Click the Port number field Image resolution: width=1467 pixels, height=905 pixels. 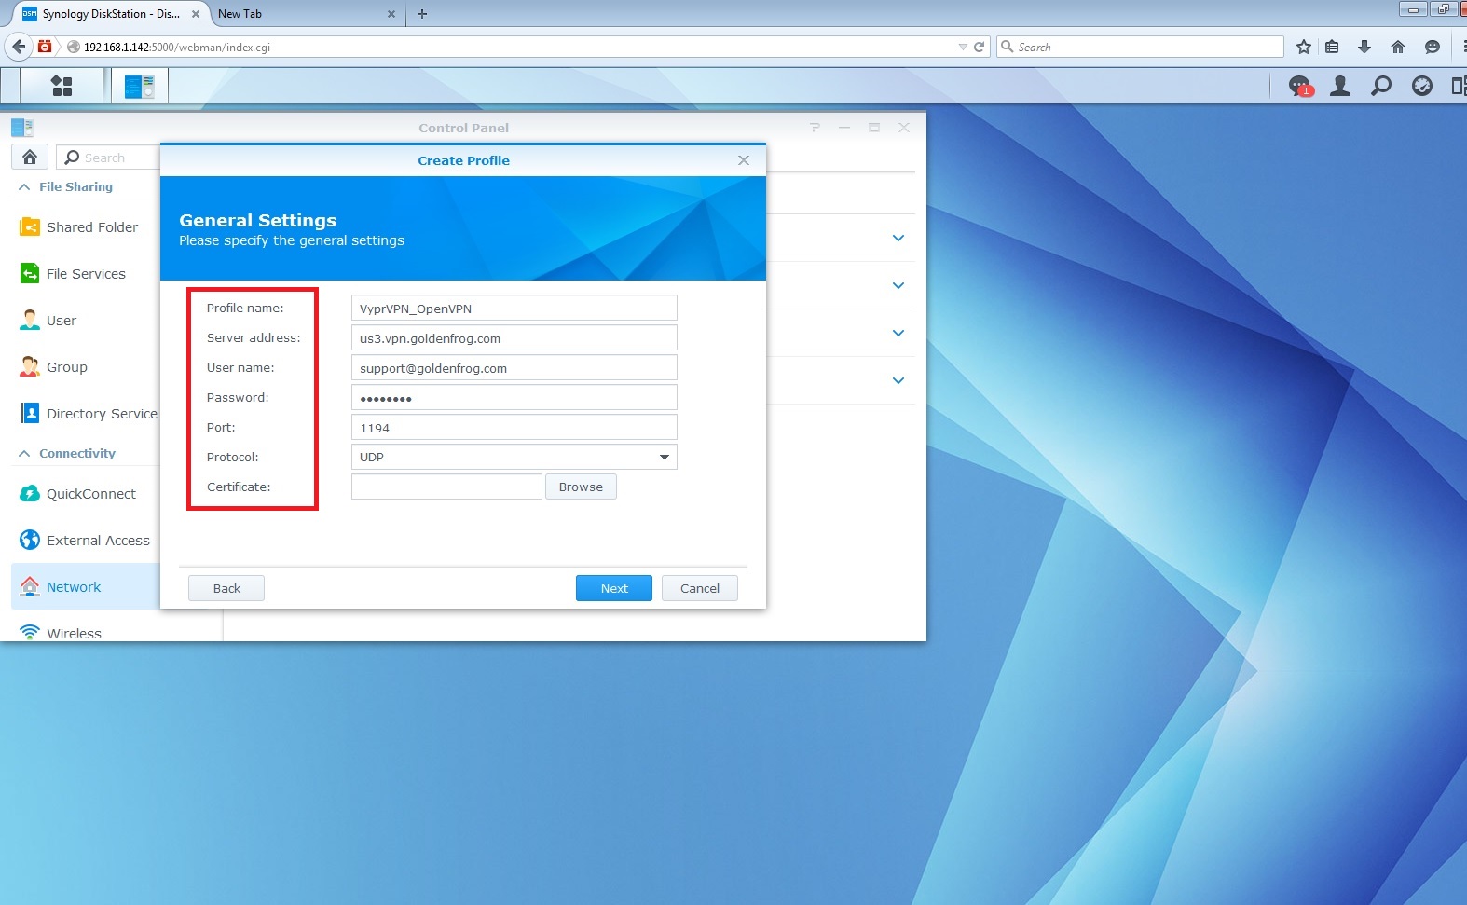coord(514,428)
